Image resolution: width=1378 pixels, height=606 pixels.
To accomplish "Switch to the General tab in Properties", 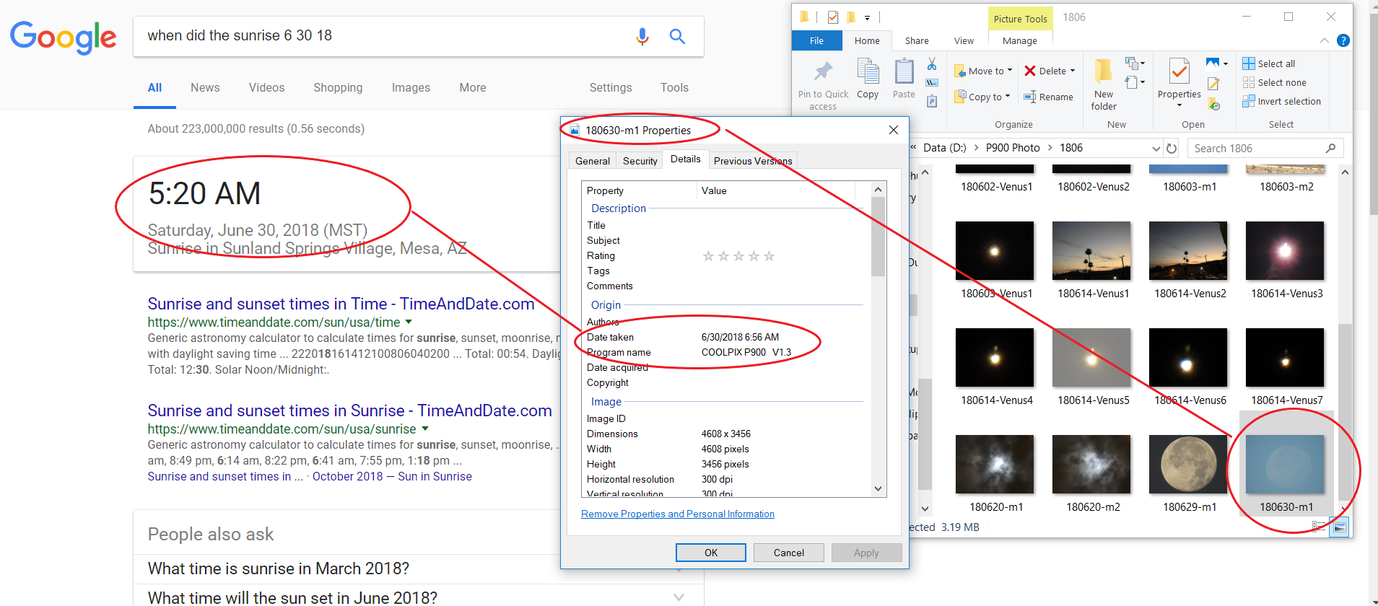I will pos(593,161).
